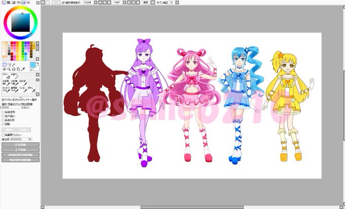
Task: Open the zoom percentage dropdown
Action: (95, 3)
